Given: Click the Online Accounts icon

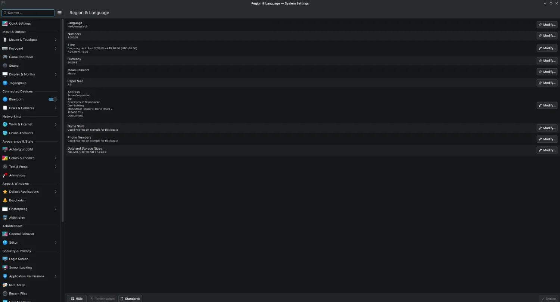Looking at the screenshot, I should click(5, 133).
